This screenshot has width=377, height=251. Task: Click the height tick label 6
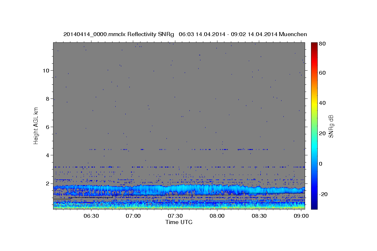(x=47, y=127)
